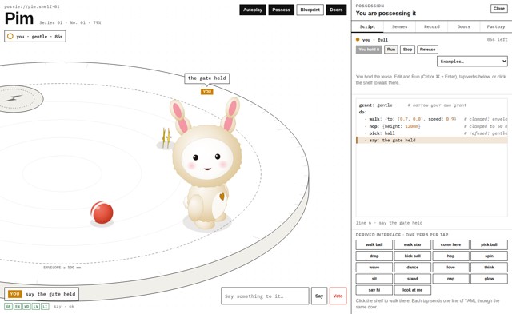Open the Factory tab
512x314 pixels.
496,26
